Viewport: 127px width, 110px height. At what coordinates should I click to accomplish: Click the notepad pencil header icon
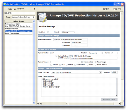(x=43, y=18)
